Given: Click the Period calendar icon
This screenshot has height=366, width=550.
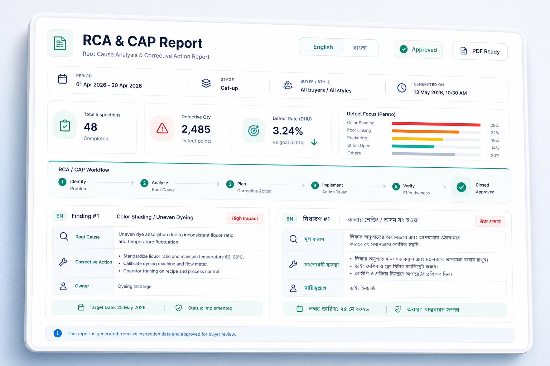Looking at the screenshot, I should tap(63, 79).
